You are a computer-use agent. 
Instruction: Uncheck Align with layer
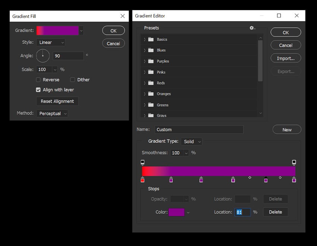click(x=38, y=90)
